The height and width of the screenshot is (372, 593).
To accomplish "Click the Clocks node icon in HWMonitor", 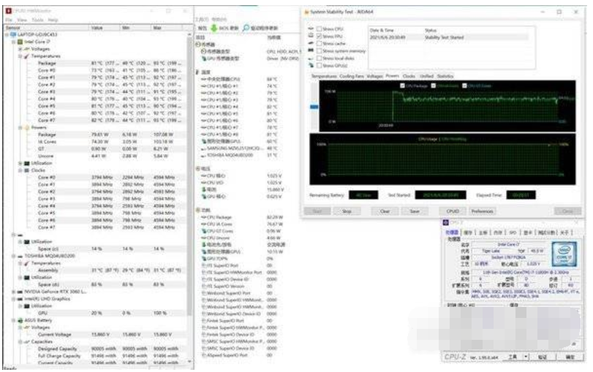I will (26, 170).
